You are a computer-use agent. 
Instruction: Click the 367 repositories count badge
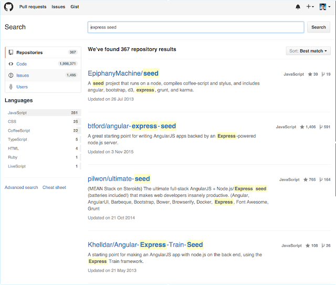coord(72,52)
